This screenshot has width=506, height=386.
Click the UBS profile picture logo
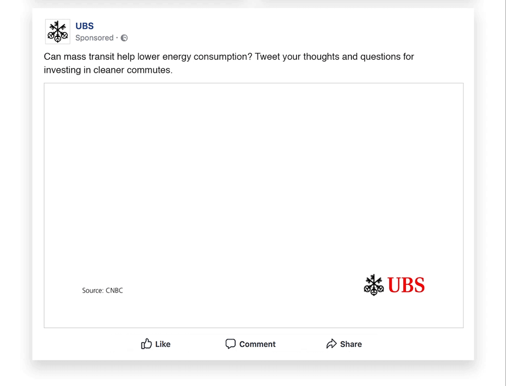(58, 31)
